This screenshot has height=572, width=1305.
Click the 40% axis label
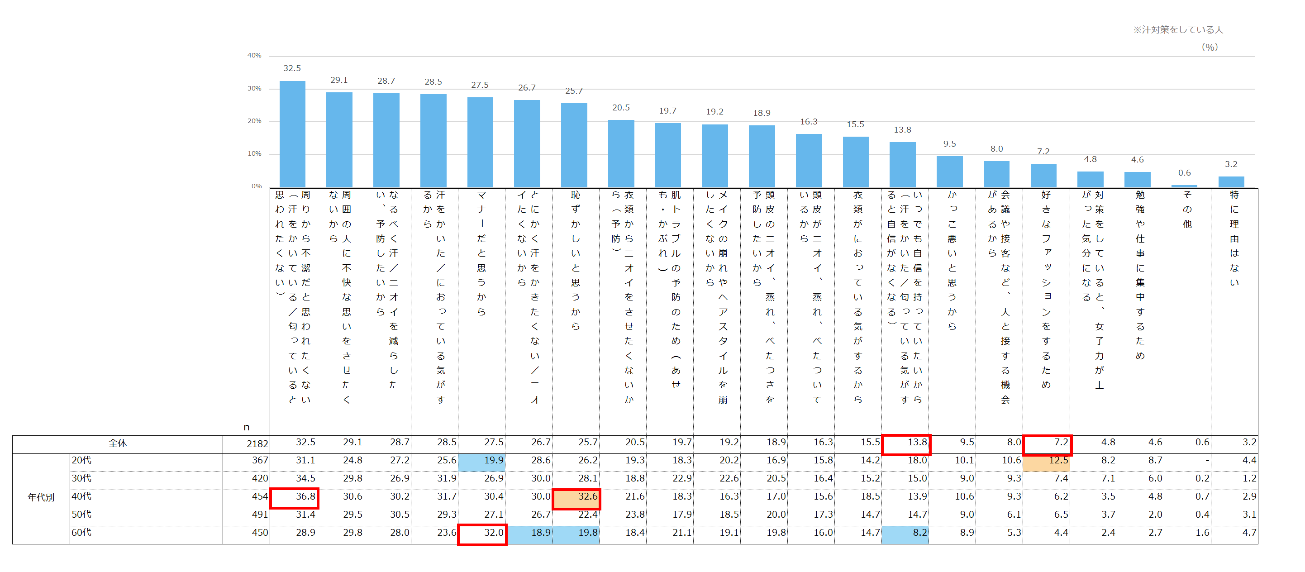click(x=254, y=55)
